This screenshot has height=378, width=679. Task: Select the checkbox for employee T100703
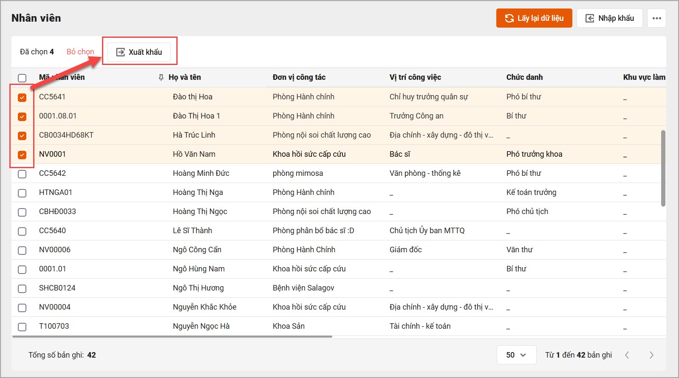click(x=22, y=327)
